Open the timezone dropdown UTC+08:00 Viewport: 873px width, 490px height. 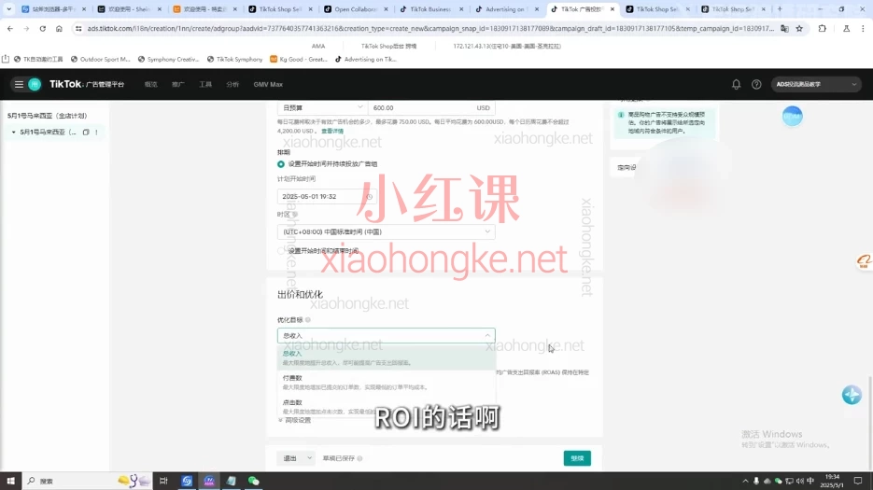(x=386, y=231)
